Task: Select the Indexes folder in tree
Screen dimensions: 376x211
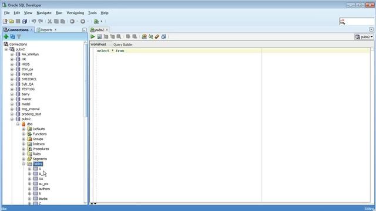Action: (39, 144)
